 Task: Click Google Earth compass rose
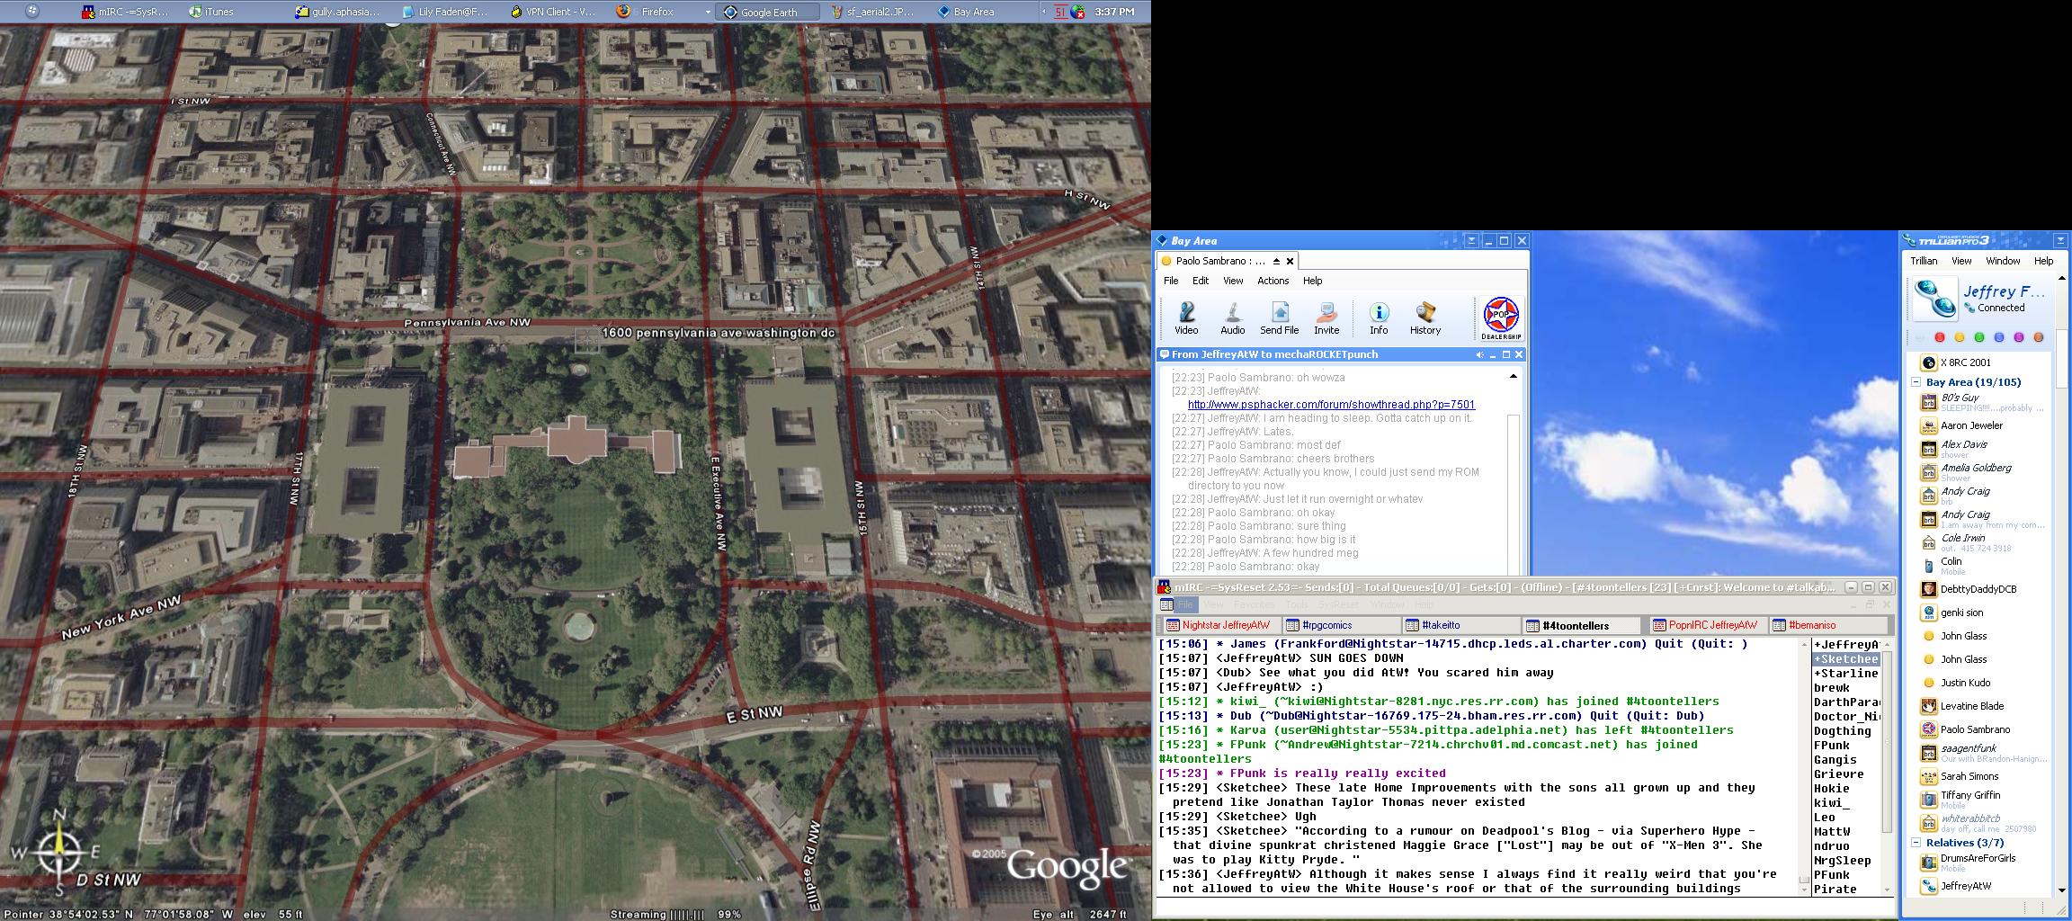(58, 852)
